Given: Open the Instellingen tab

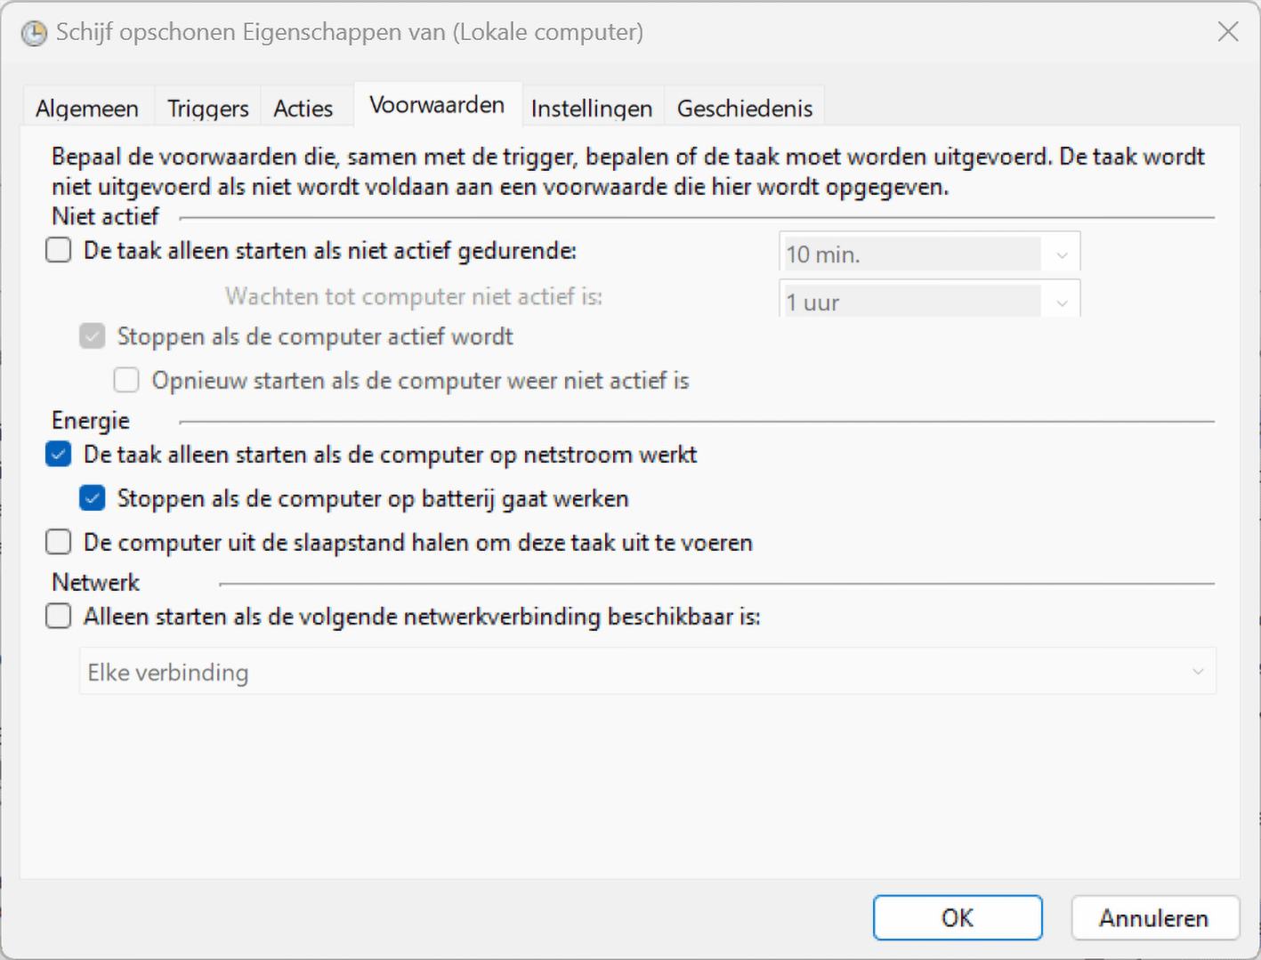Looking at the screenshot, I should pos(591,108).
